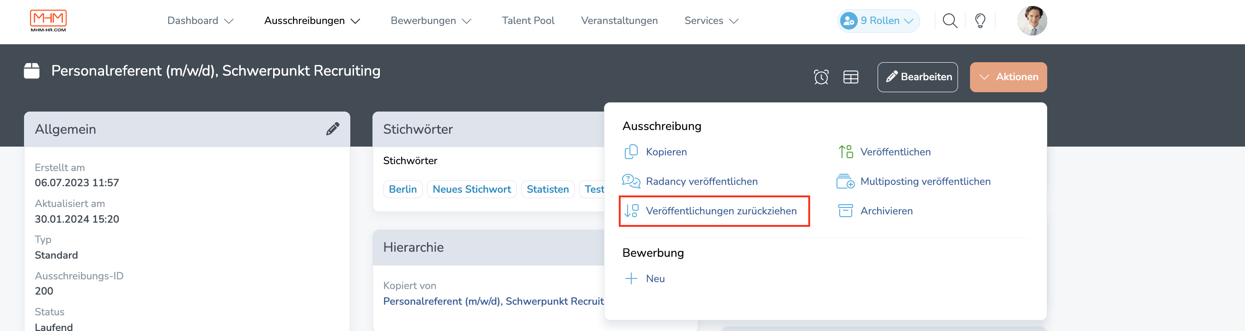This screenshot has height=331, width=1245.
Task: Click the pencil icon in Allgemein panel
Action: (333, 129)
